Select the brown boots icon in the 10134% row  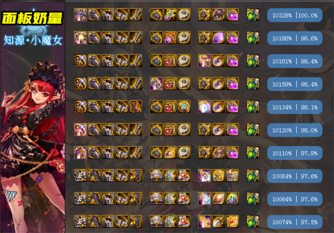pyautogui.click(x=135, y=106)
